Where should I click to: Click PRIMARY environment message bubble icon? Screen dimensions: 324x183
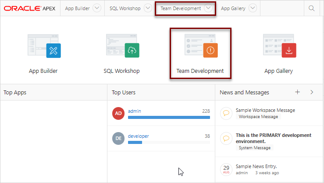226,138
